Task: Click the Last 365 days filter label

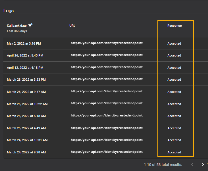Action: click(17, 31)
